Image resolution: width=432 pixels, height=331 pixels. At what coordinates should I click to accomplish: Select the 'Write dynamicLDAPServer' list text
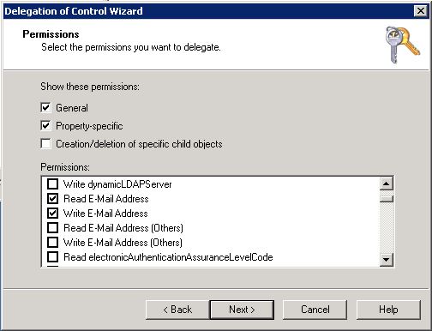117,184
